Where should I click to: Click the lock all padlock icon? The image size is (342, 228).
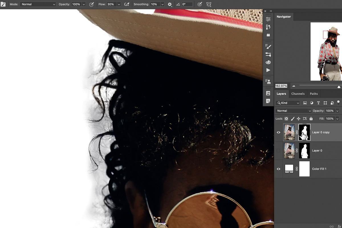coord(311,119)
